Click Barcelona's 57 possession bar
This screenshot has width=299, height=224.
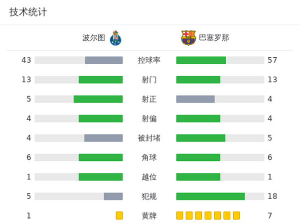click(x=201, y=60)
